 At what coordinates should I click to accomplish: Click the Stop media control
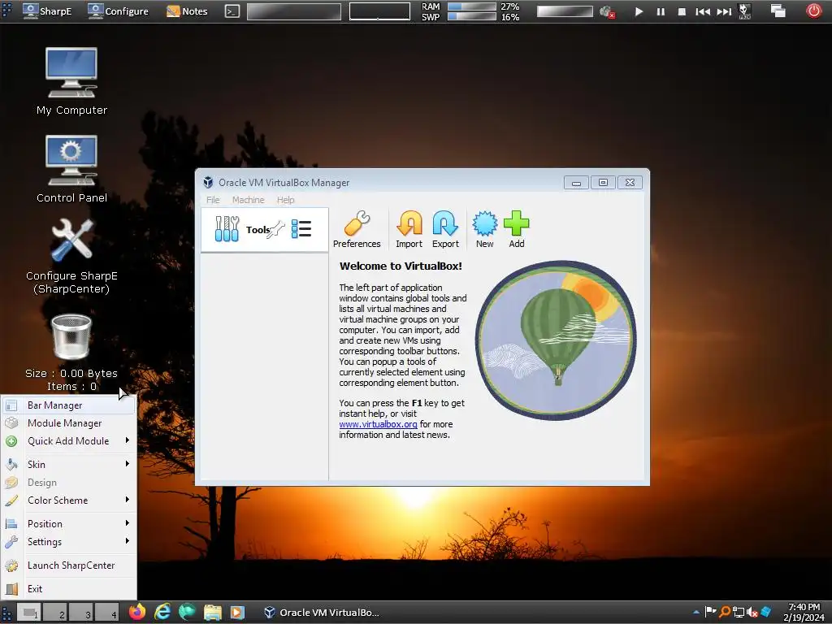tap(682, 11)
